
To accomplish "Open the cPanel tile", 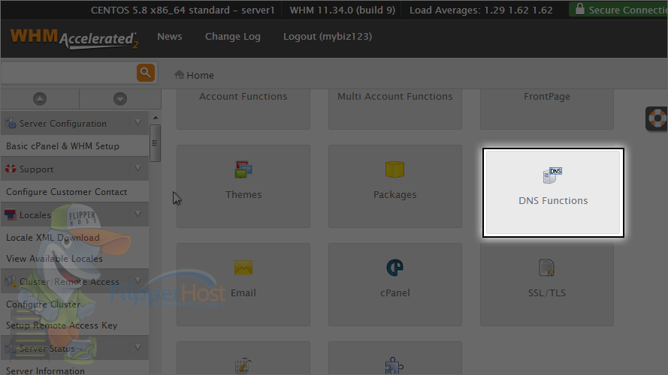I will (395, 284).
